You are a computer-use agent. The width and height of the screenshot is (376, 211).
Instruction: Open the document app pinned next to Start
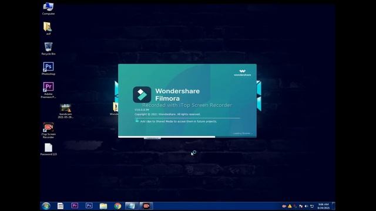tap(61, 206)
